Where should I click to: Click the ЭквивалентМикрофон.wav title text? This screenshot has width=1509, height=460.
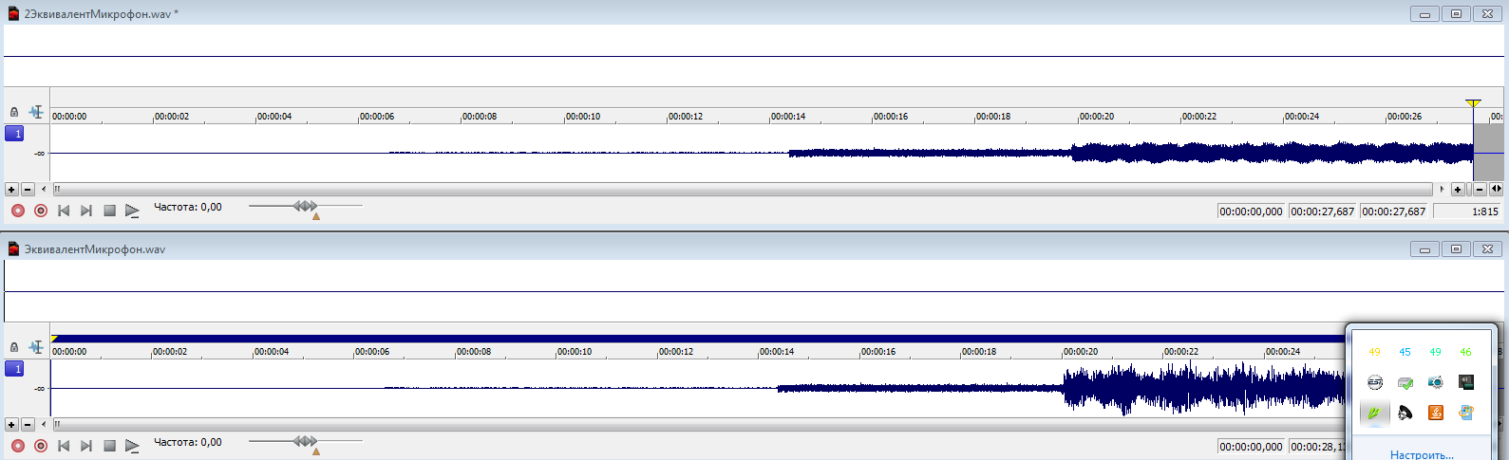click(95, 249)
